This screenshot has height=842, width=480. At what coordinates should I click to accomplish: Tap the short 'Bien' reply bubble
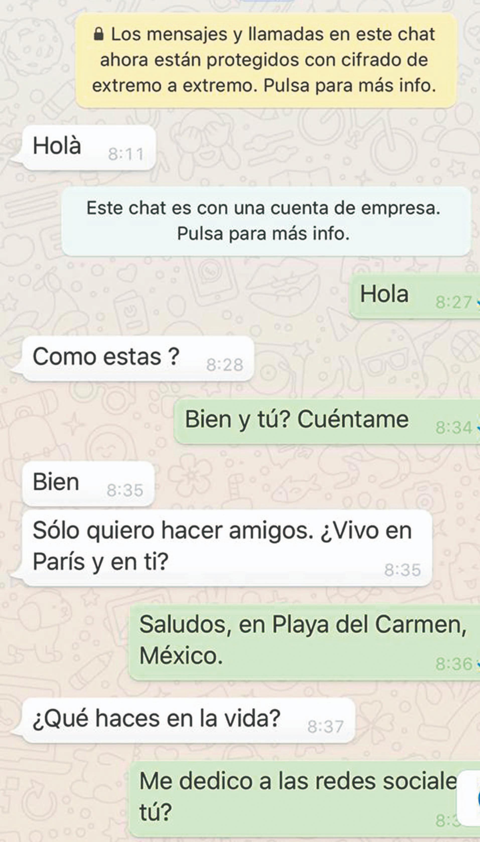click(x=88, y=483)
